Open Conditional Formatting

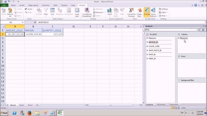pyautogui.click(x=87, y=13)
